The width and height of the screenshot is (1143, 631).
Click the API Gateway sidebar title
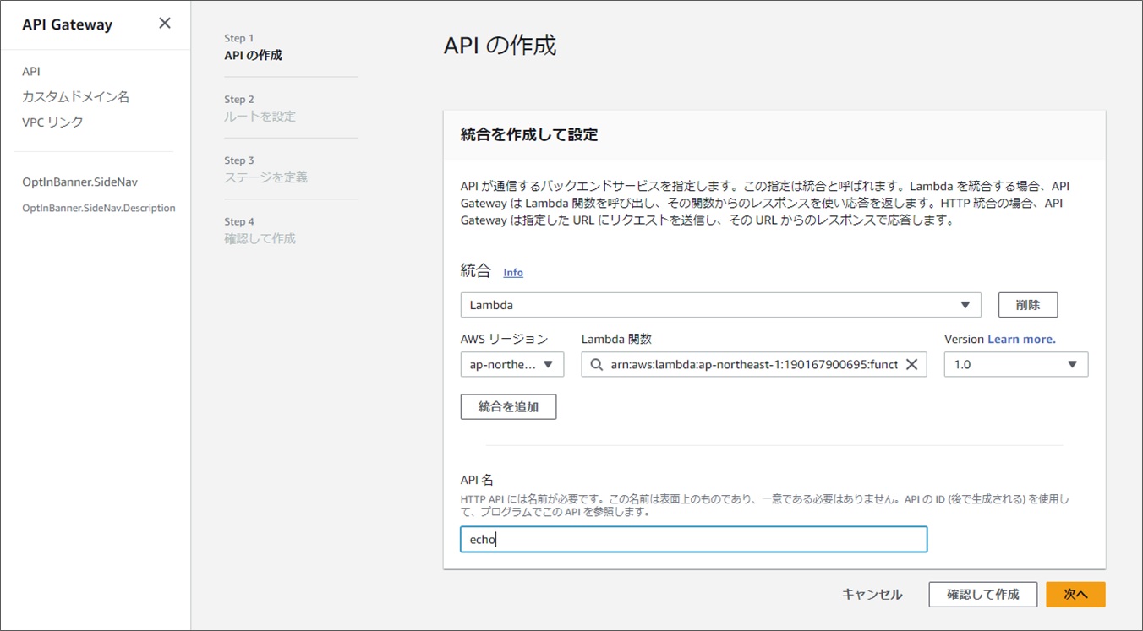click(x=67, y=24)
